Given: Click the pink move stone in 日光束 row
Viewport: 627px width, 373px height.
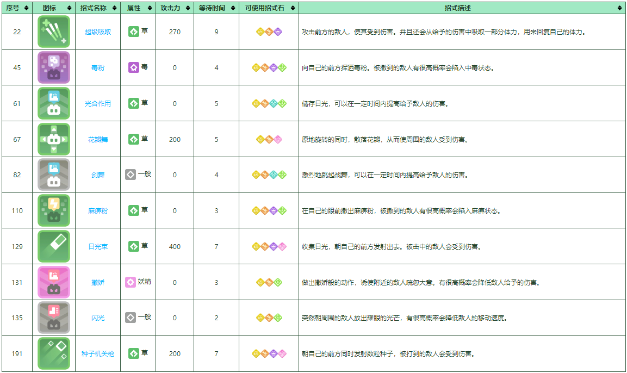Looking at the screenshot, I should coord(282,247).
